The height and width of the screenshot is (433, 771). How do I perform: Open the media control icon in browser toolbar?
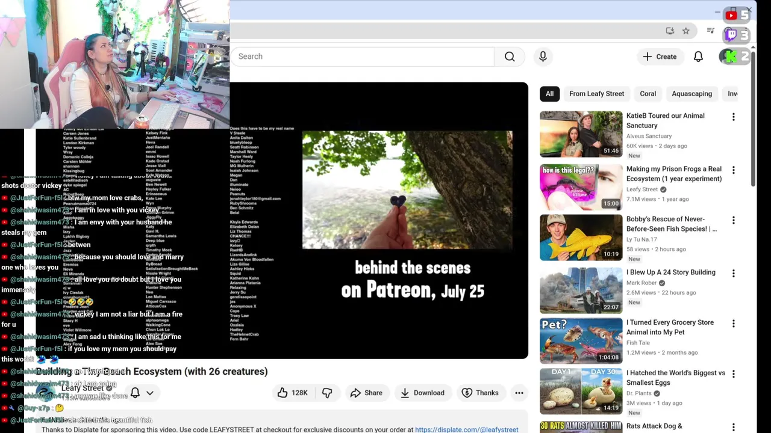(711, 31)
